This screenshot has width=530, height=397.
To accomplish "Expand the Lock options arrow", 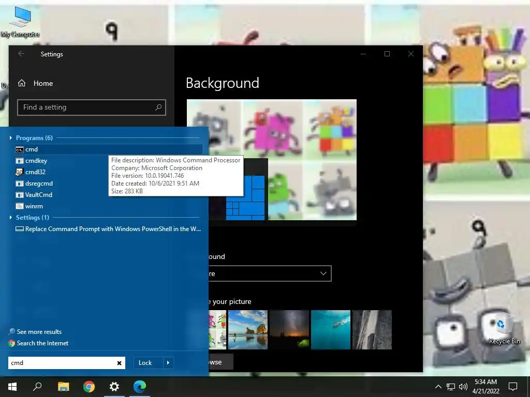I will (168, 363).
